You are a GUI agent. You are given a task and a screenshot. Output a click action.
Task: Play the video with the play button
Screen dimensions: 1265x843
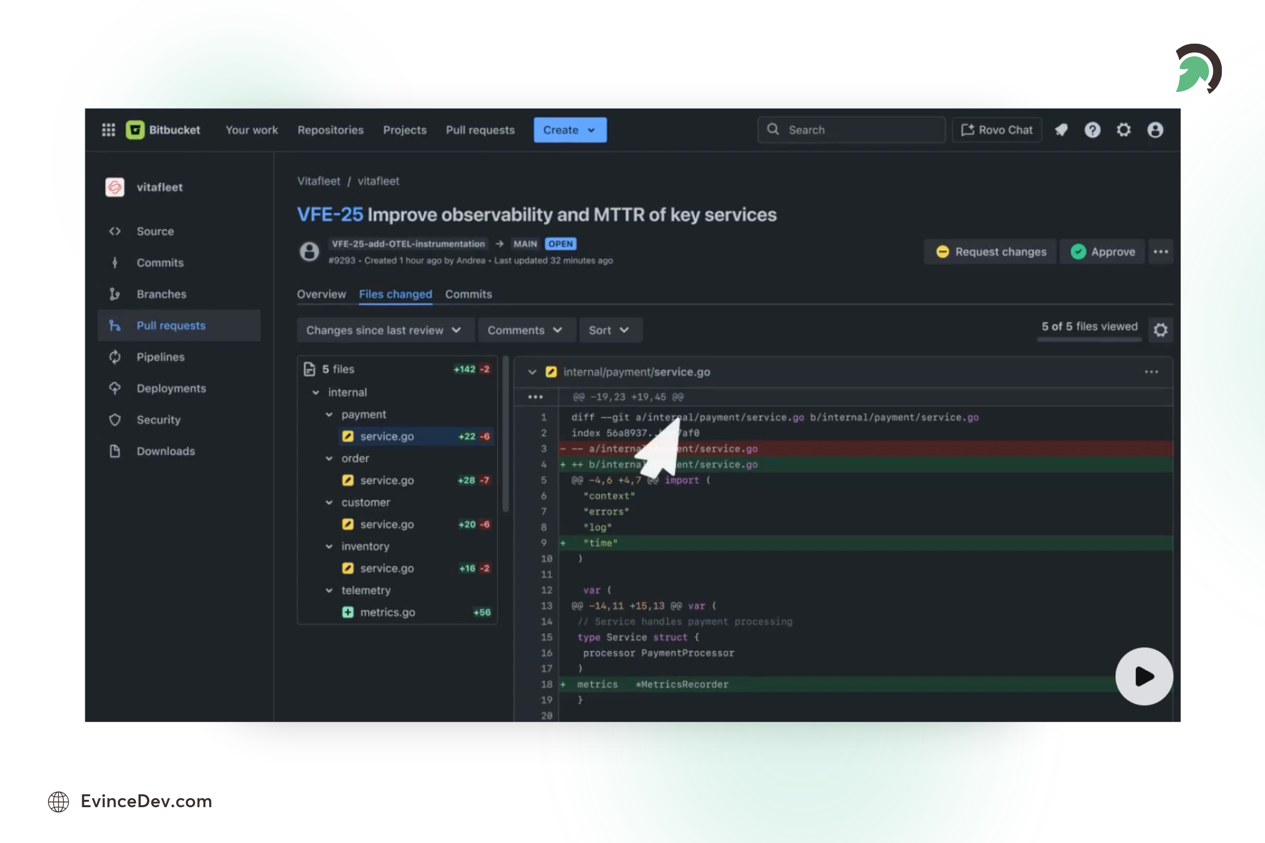click(x=1144, y=676)
